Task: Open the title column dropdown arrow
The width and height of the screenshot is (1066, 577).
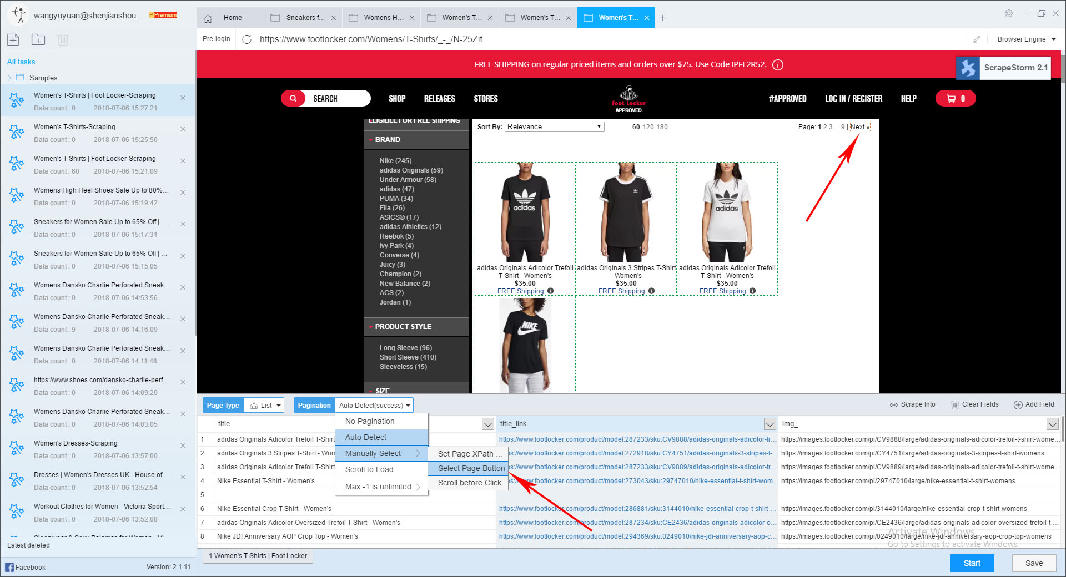Action: point(487,424)
